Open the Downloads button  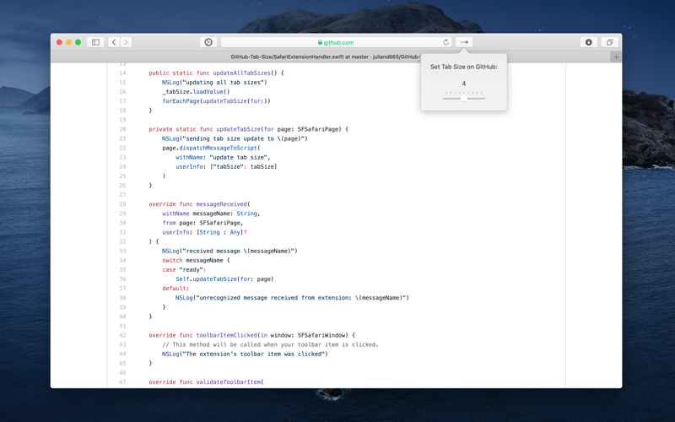[x=588, y=42]
